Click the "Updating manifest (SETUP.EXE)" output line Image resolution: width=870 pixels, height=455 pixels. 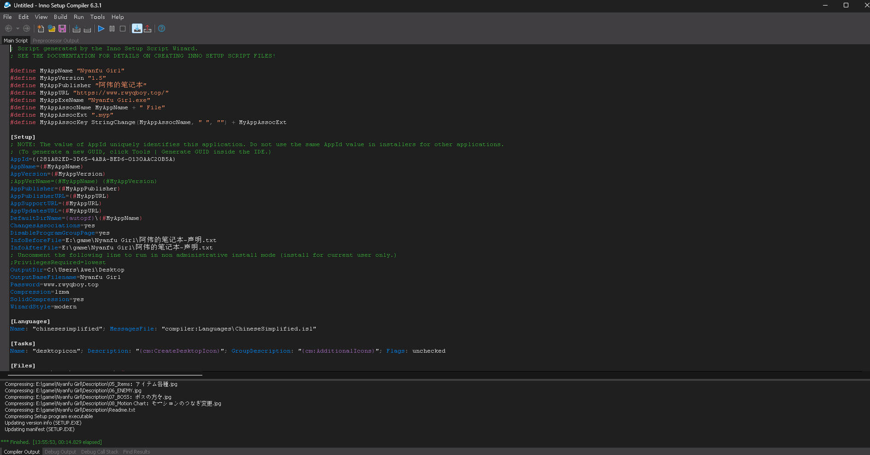[40, 429]
